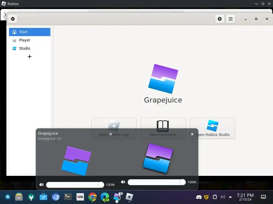Close the second Grapejuice window preview
Image resolution: width=273 pixels, height=204 pixels.
click(192, 134)
